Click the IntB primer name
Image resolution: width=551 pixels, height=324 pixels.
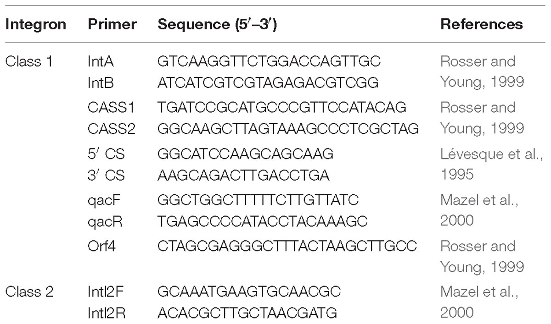click(x=101, y=82)
